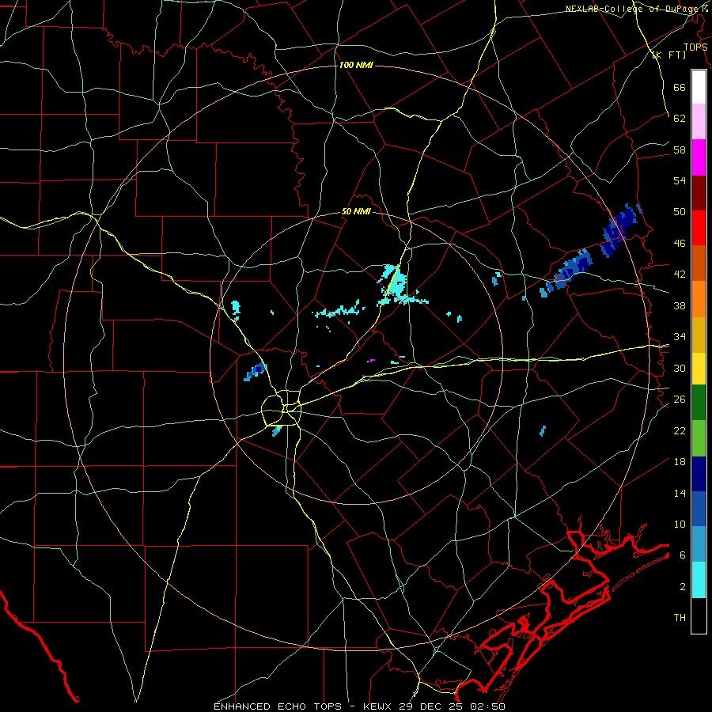Click the legend value 14
Image resolution: width=712 pixels, height=712 pixels.
coord(680,493)
